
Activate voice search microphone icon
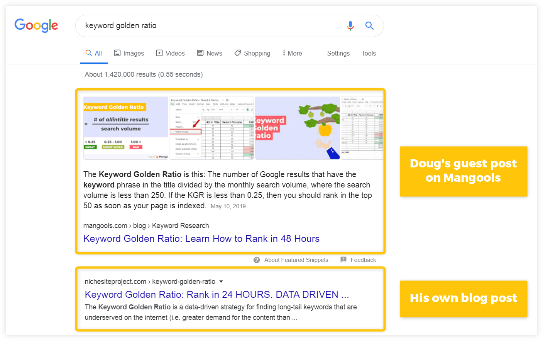click(x=350, y=26)
